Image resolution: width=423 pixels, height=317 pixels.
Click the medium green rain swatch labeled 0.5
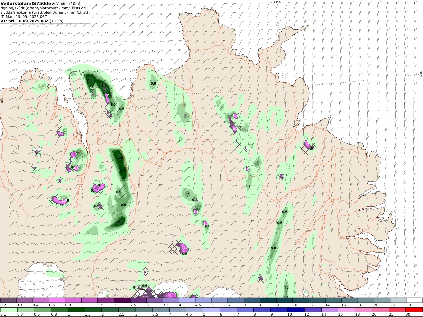(x=42, y=310)
